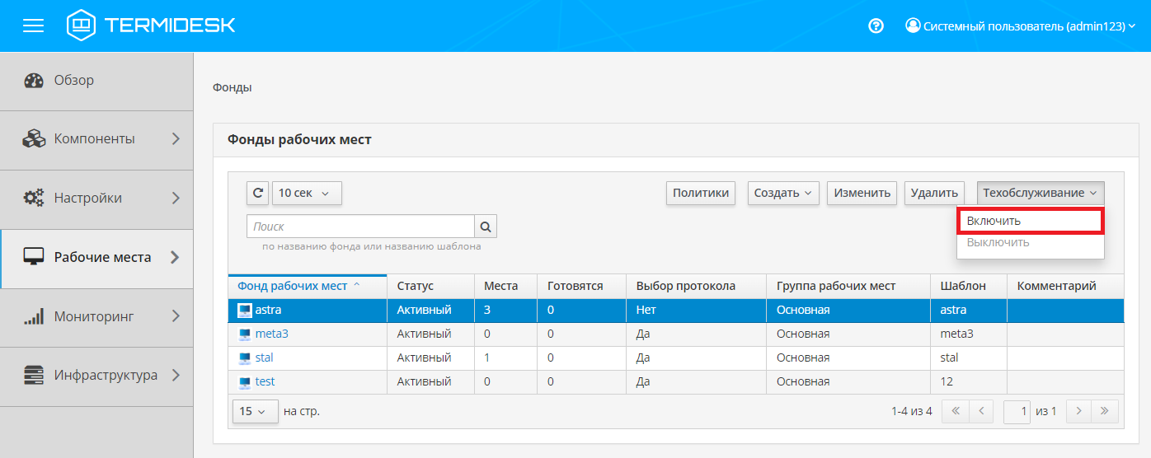Select Включить in the Техобслуживание menu
1151x458 pixels.
[x=1029, y=221]
